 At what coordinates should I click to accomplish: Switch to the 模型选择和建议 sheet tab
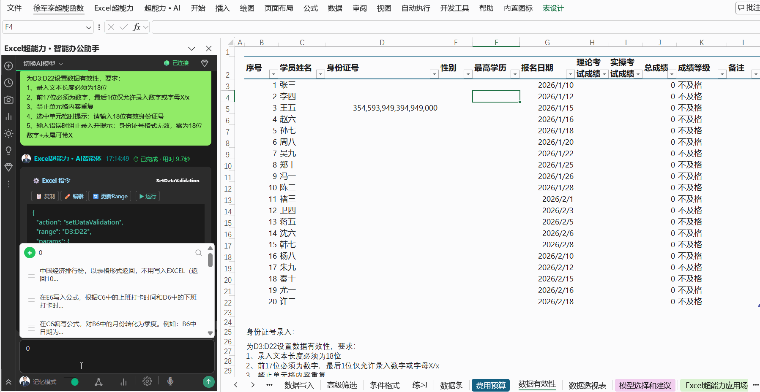[x=645, y=385]
